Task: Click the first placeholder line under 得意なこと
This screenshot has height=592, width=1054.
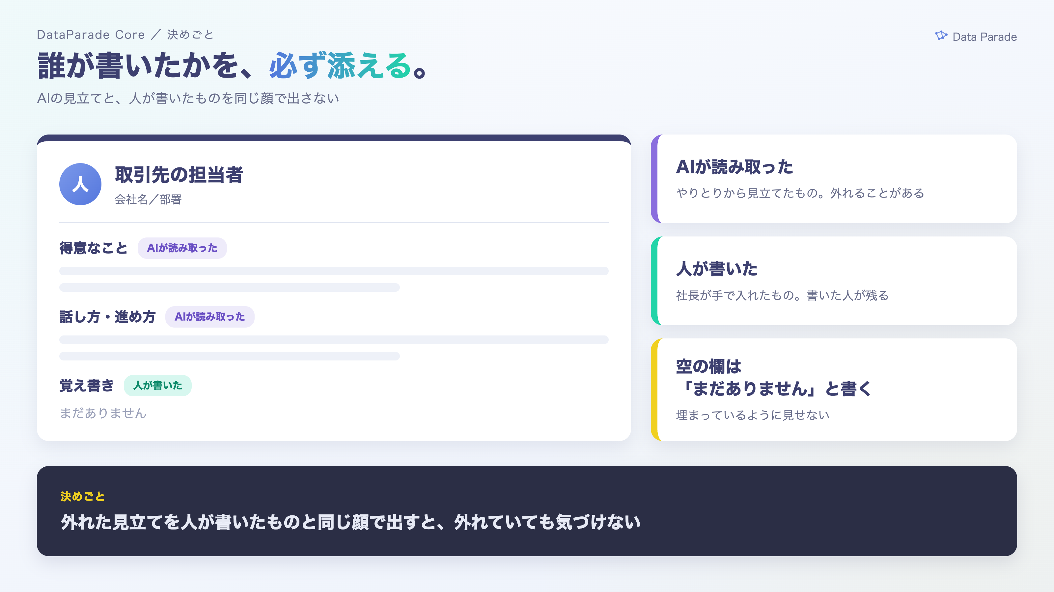Action: pos(334,271)
